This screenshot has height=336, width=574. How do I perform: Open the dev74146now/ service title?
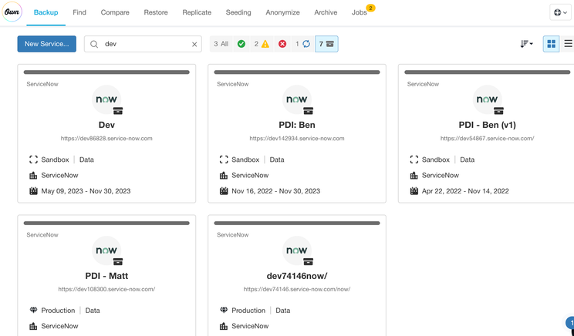(297, 276)
